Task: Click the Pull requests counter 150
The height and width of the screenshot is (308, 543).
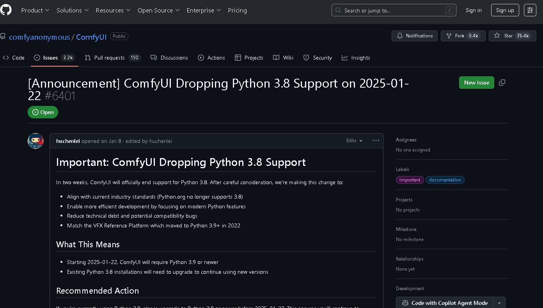Action: pos(135,58)
